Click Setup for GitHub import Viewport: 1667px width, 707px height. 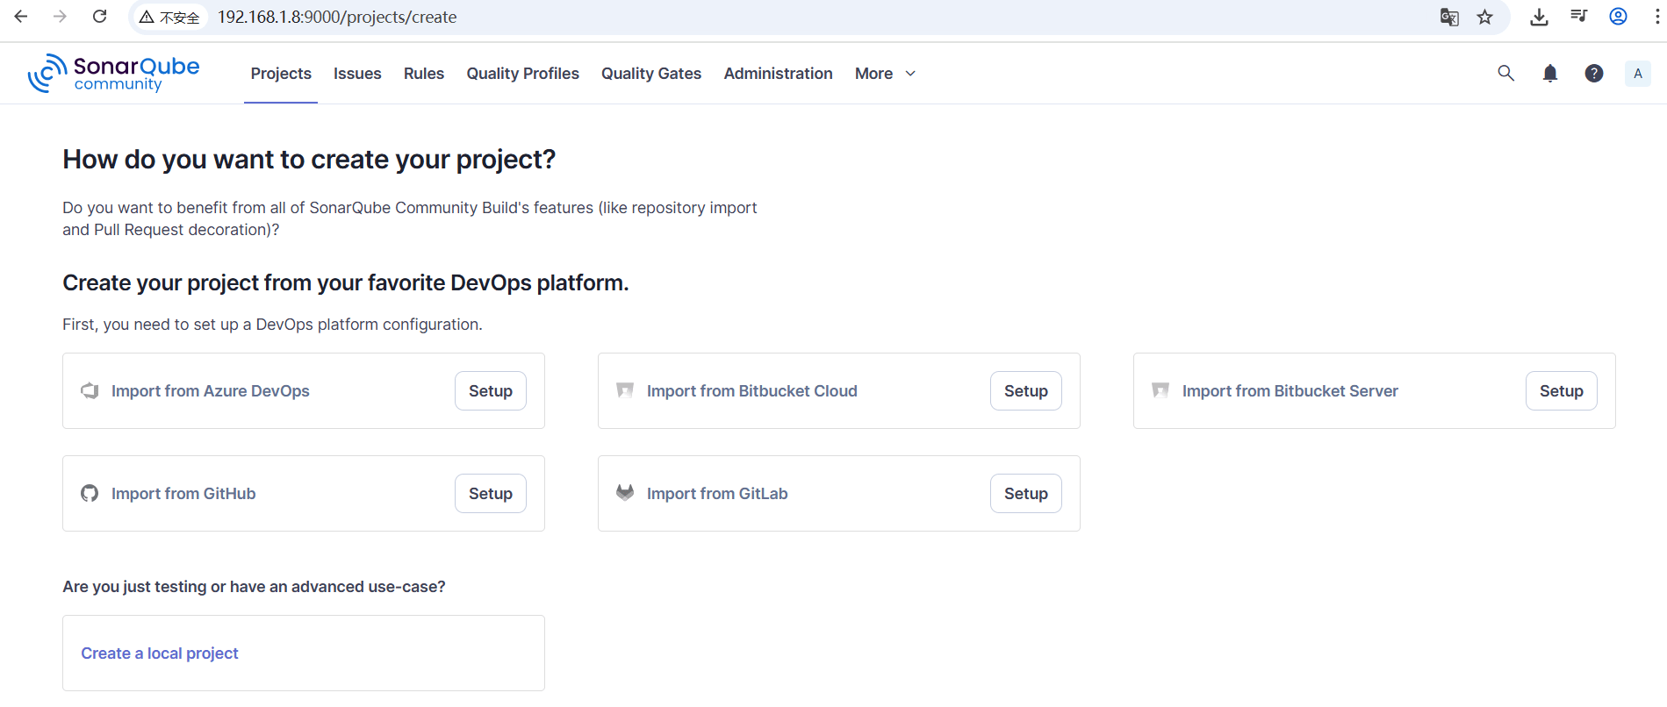[490, 494]
